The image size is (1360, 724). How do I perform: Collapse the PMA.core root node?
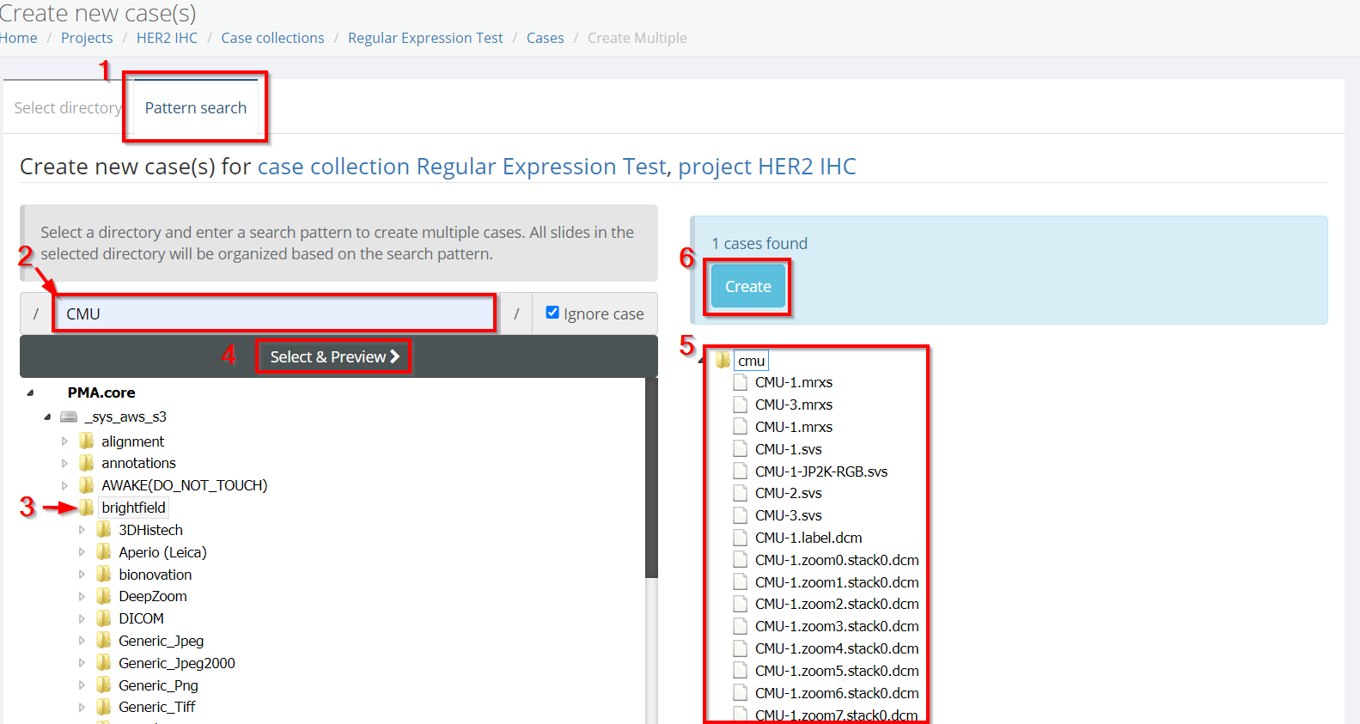click(x=31, y=392)
